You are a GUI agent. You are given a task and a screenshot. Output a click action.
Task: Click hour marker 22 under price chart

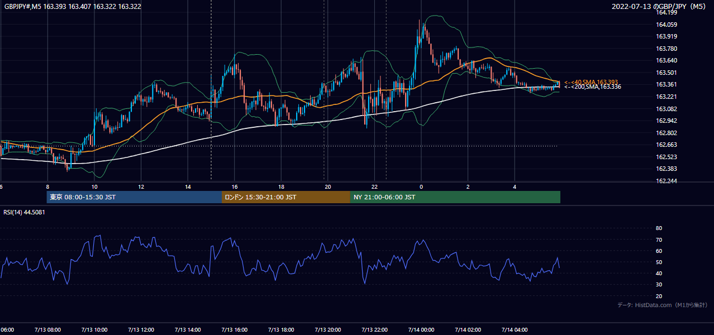click(x=374, y=186)
